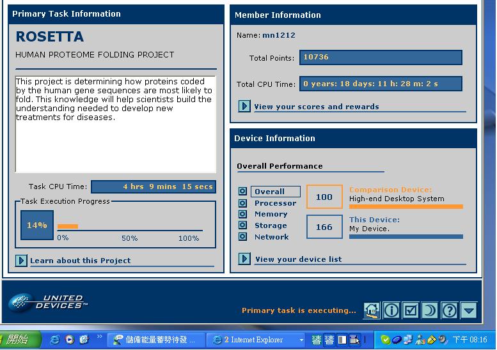Select the Overall performance radio button
The height and width of the screenshot is (350, 497).
click(242, 192)
